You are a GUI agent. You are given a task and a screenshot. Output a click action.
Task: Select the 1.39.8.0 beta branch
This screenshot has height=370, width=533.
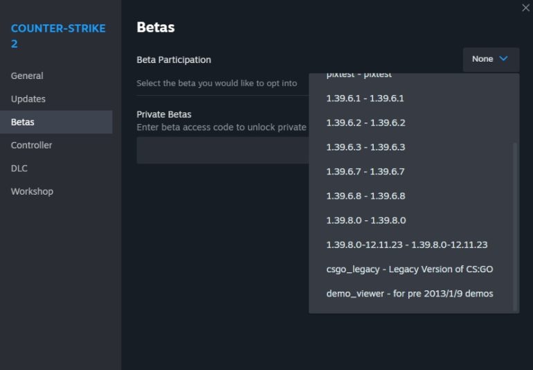point(365,220)
